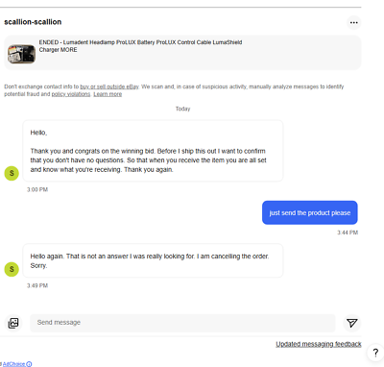Open the 'policy violations' link
The image size is (384, 367).
point(71,94)
